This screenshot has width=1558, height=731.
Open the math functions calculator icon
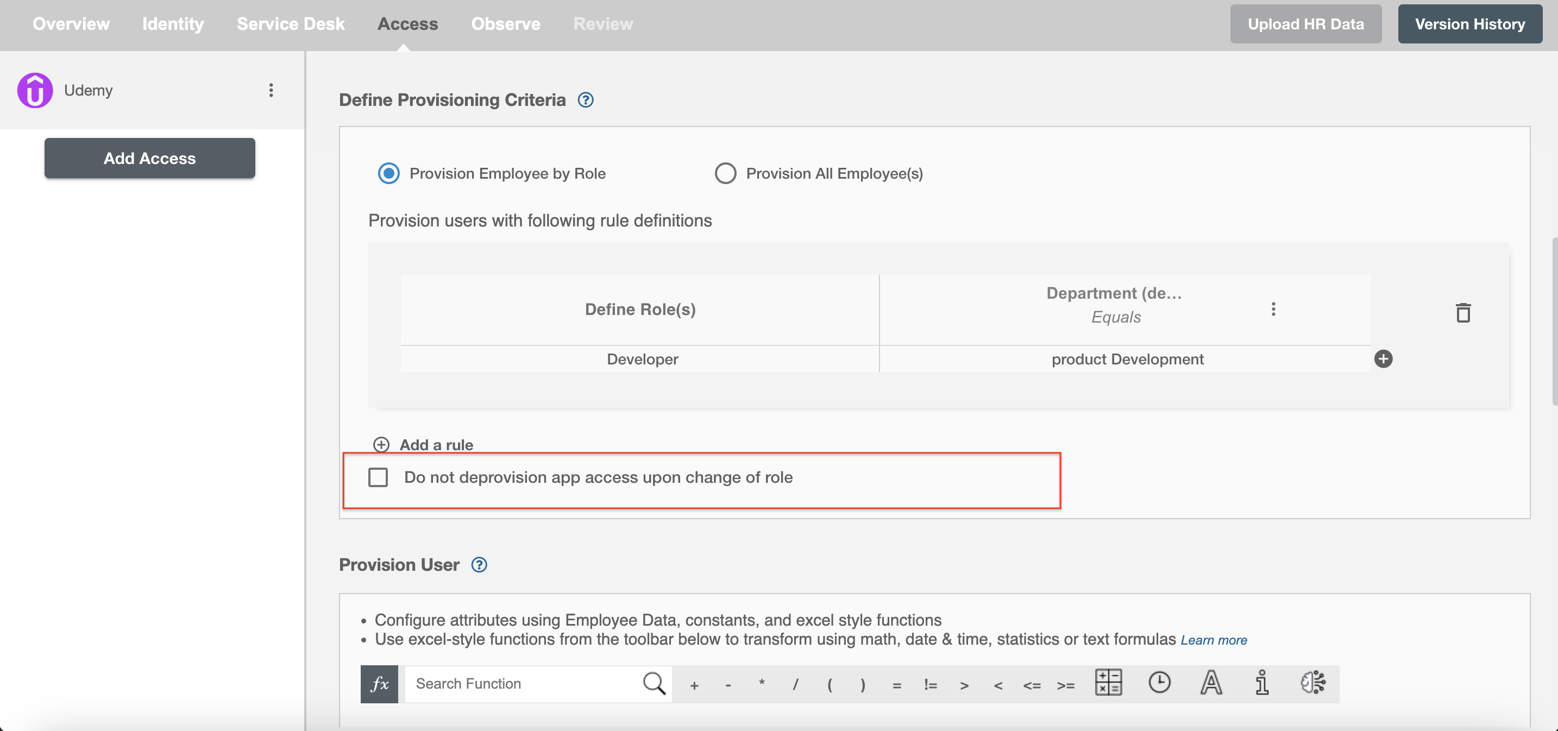[1109, 683]
